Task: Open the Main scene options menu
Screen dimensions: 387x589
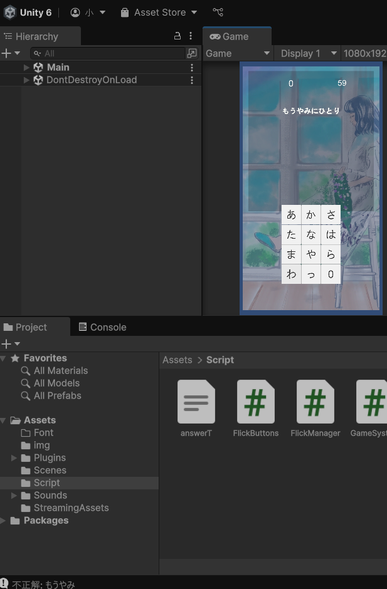Action: [192, 67]
